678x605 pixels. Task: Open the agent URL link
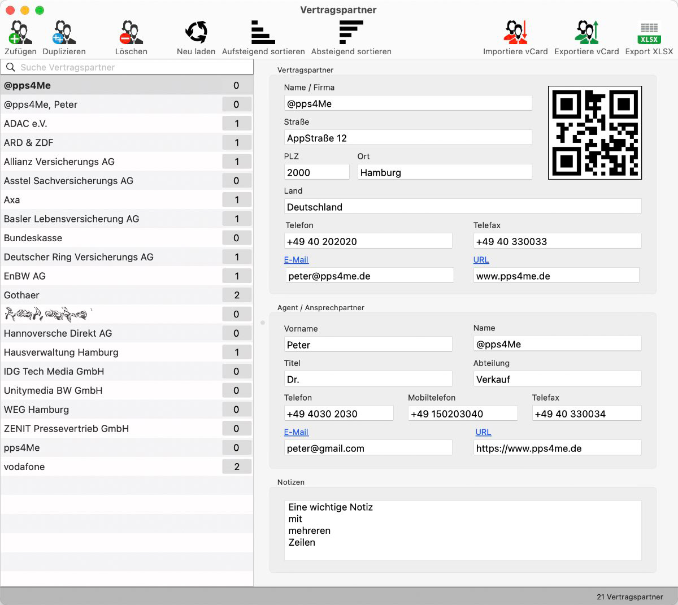point(483,432)
